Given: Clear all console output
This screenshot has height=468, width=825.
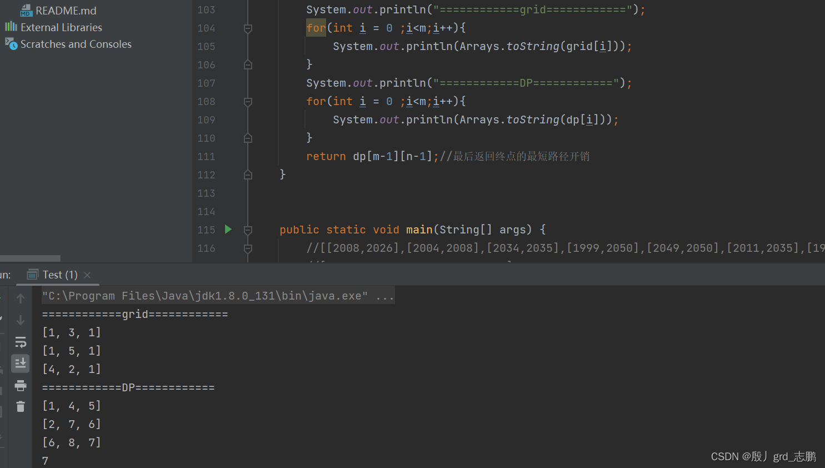Looking at the screenshot, I should click(x=21, y=407).
